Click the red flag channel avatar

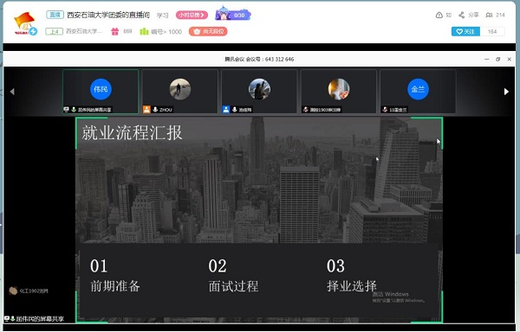24,23
